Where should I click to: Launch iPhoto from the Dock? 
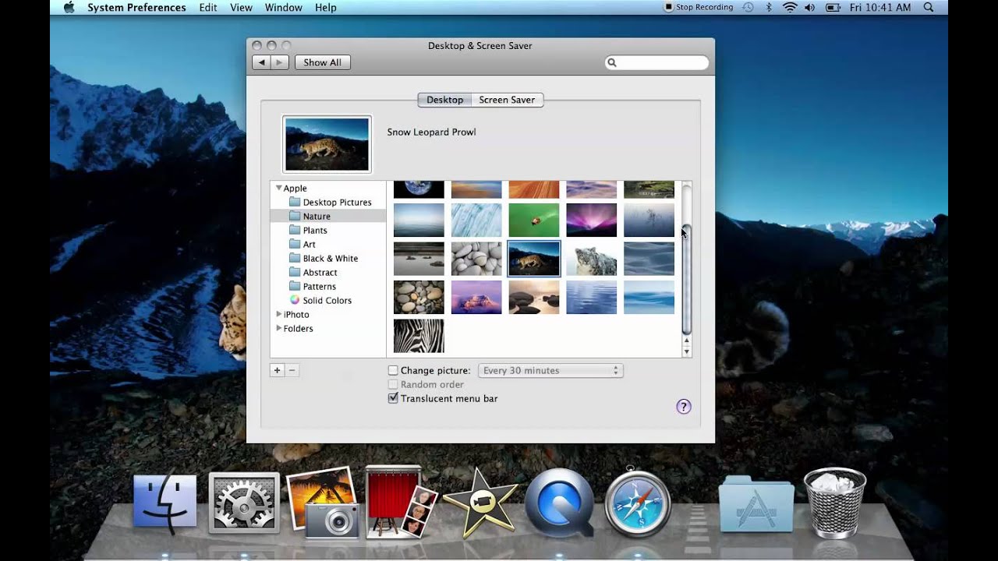click(x=323, y=503)
